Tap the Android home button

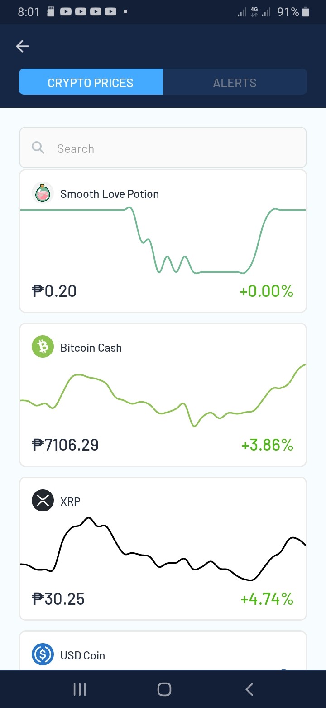click(x=164, y=689)
